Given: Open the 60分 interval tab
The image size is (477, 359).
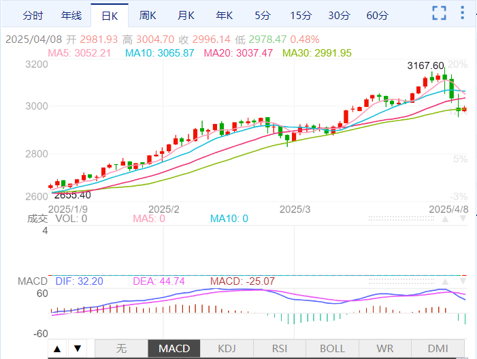Looking at the screenshot, I should pos(378,15).
